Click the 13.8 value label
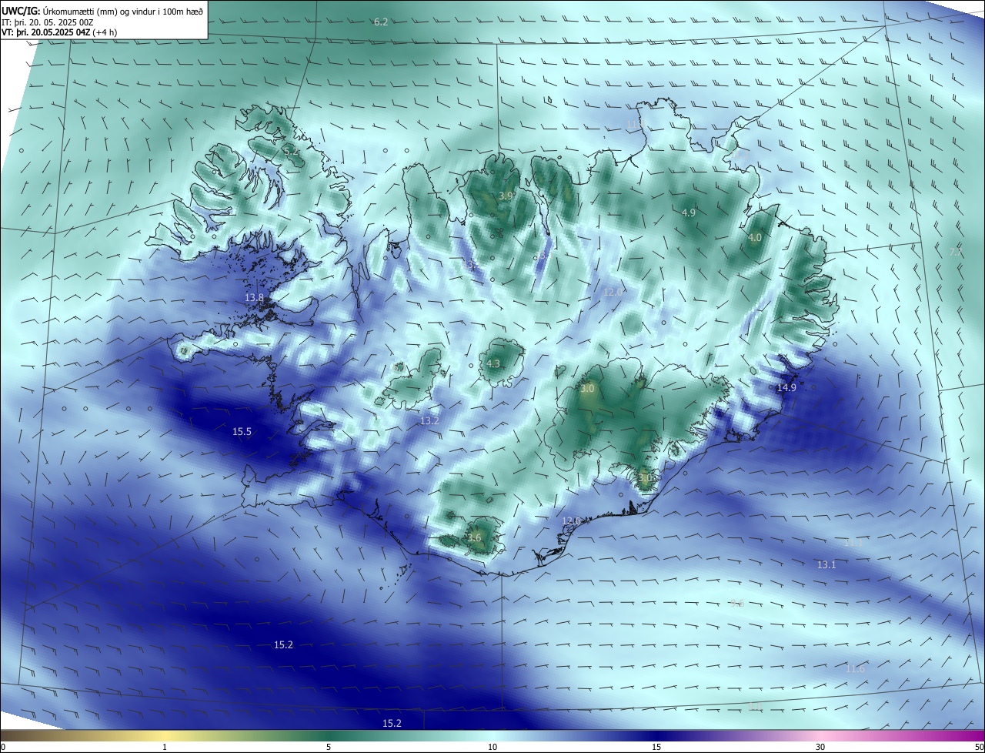Viewport: 985px width, 753px height. pos(254,297)
